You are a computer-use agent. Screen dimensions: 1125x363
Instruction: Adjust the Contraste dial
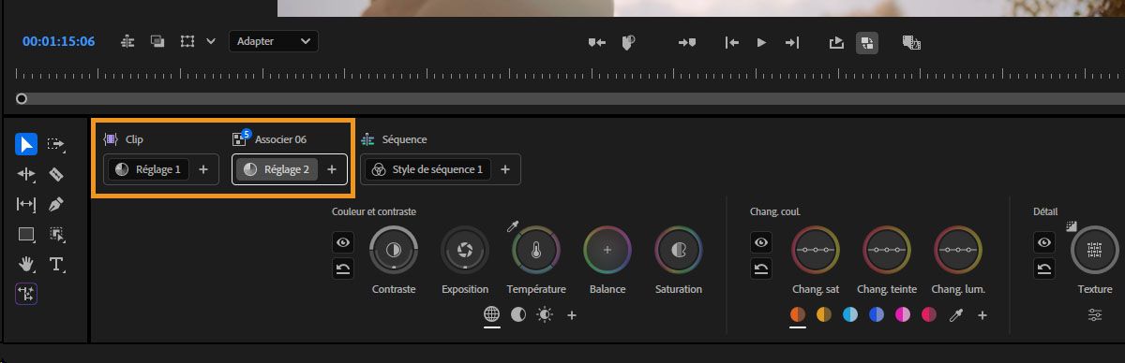[394, 250]
